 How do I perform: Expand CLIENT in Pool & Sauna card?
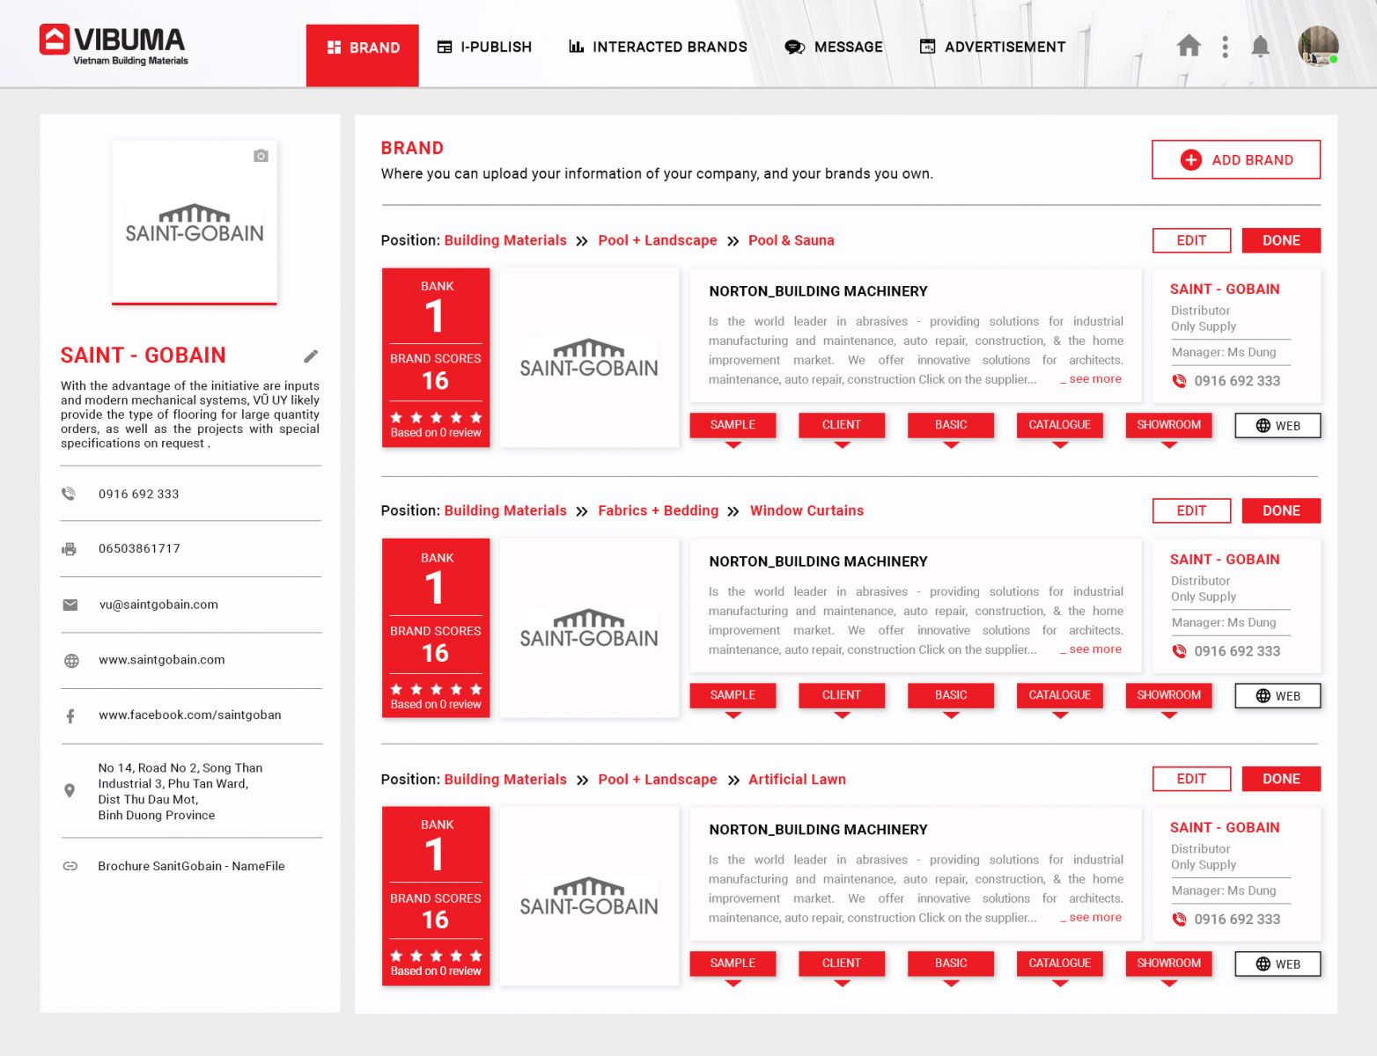[x=842, y=426]
